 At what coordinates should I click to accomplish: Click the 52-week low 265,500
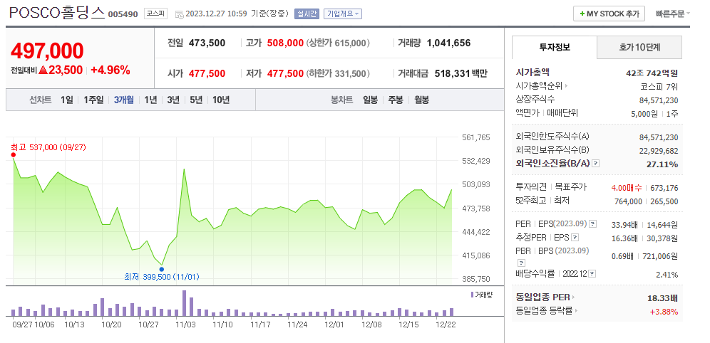coord(664,201)
